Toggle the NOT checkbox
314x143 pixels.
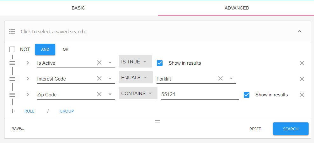click(12, 49)
